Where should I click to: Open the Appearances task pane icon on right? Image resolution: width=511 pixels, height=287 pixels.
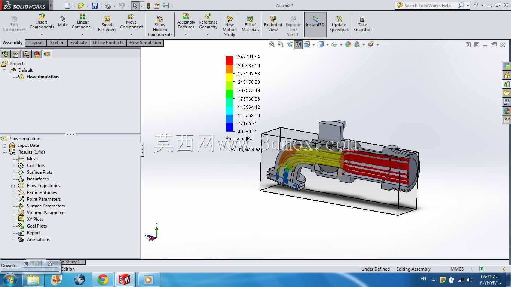coord(507,111)
